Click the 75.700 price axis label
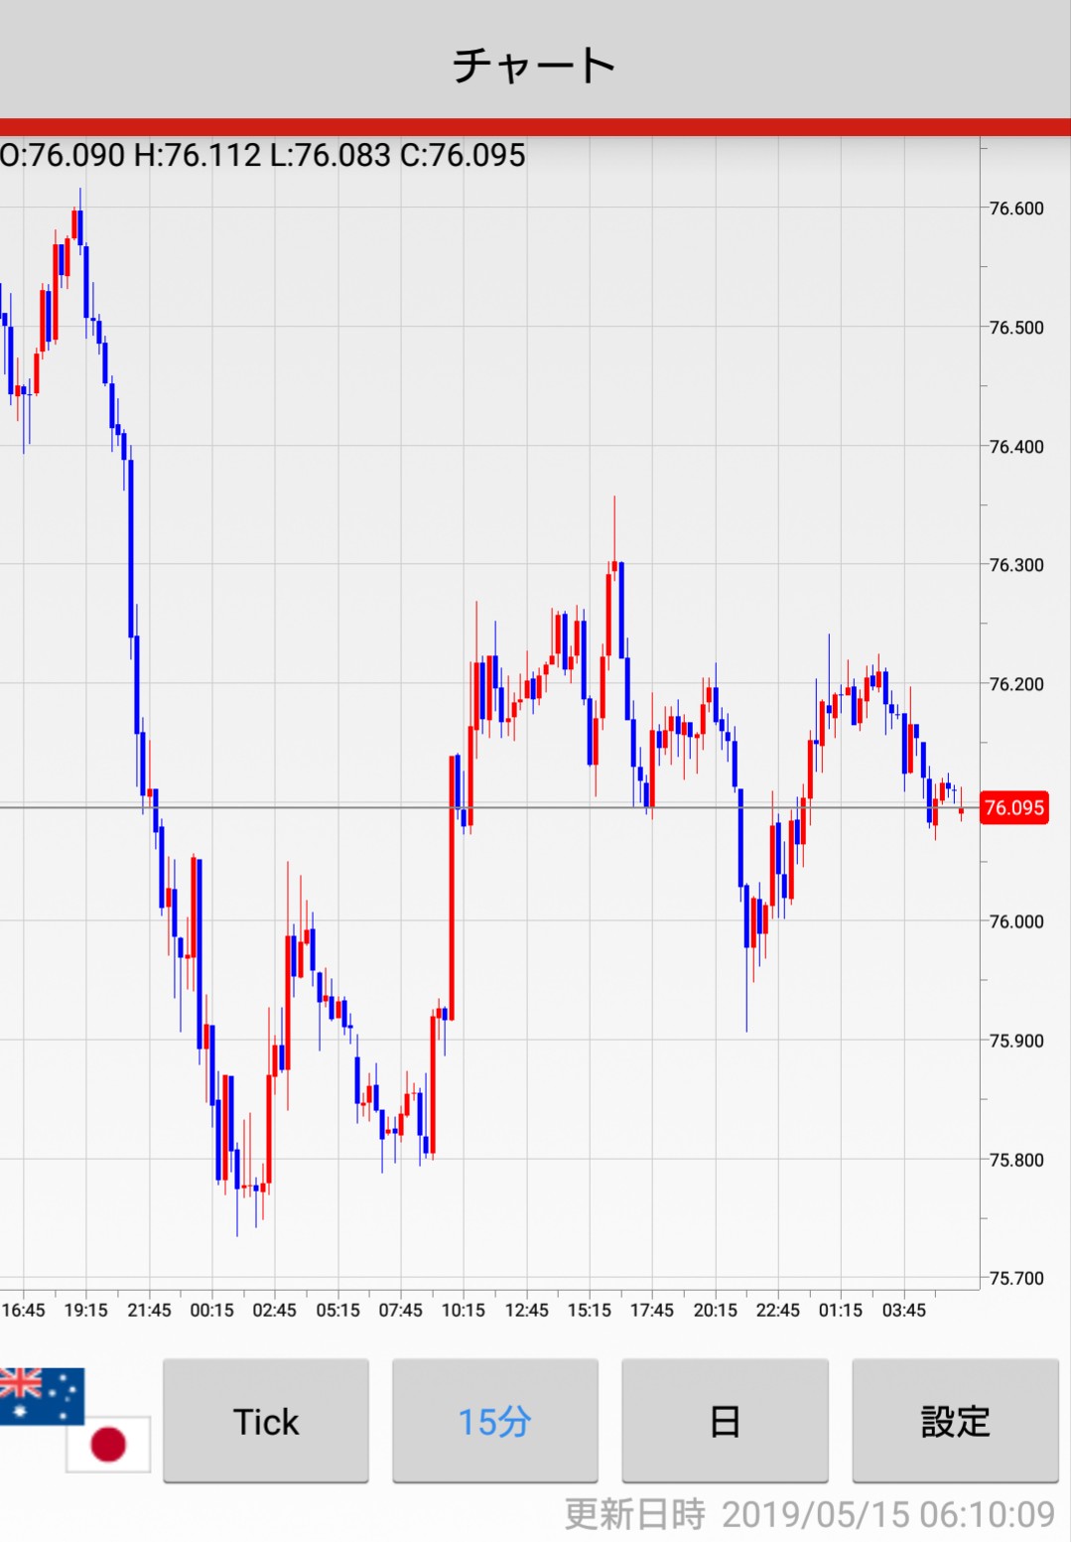The image size is (1071, 1542). (x=1015, y=1278)
